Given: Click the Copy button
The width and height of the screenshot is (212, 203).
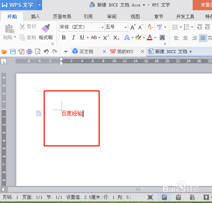Looking at the screenshot, I should (x=28, y=38).
